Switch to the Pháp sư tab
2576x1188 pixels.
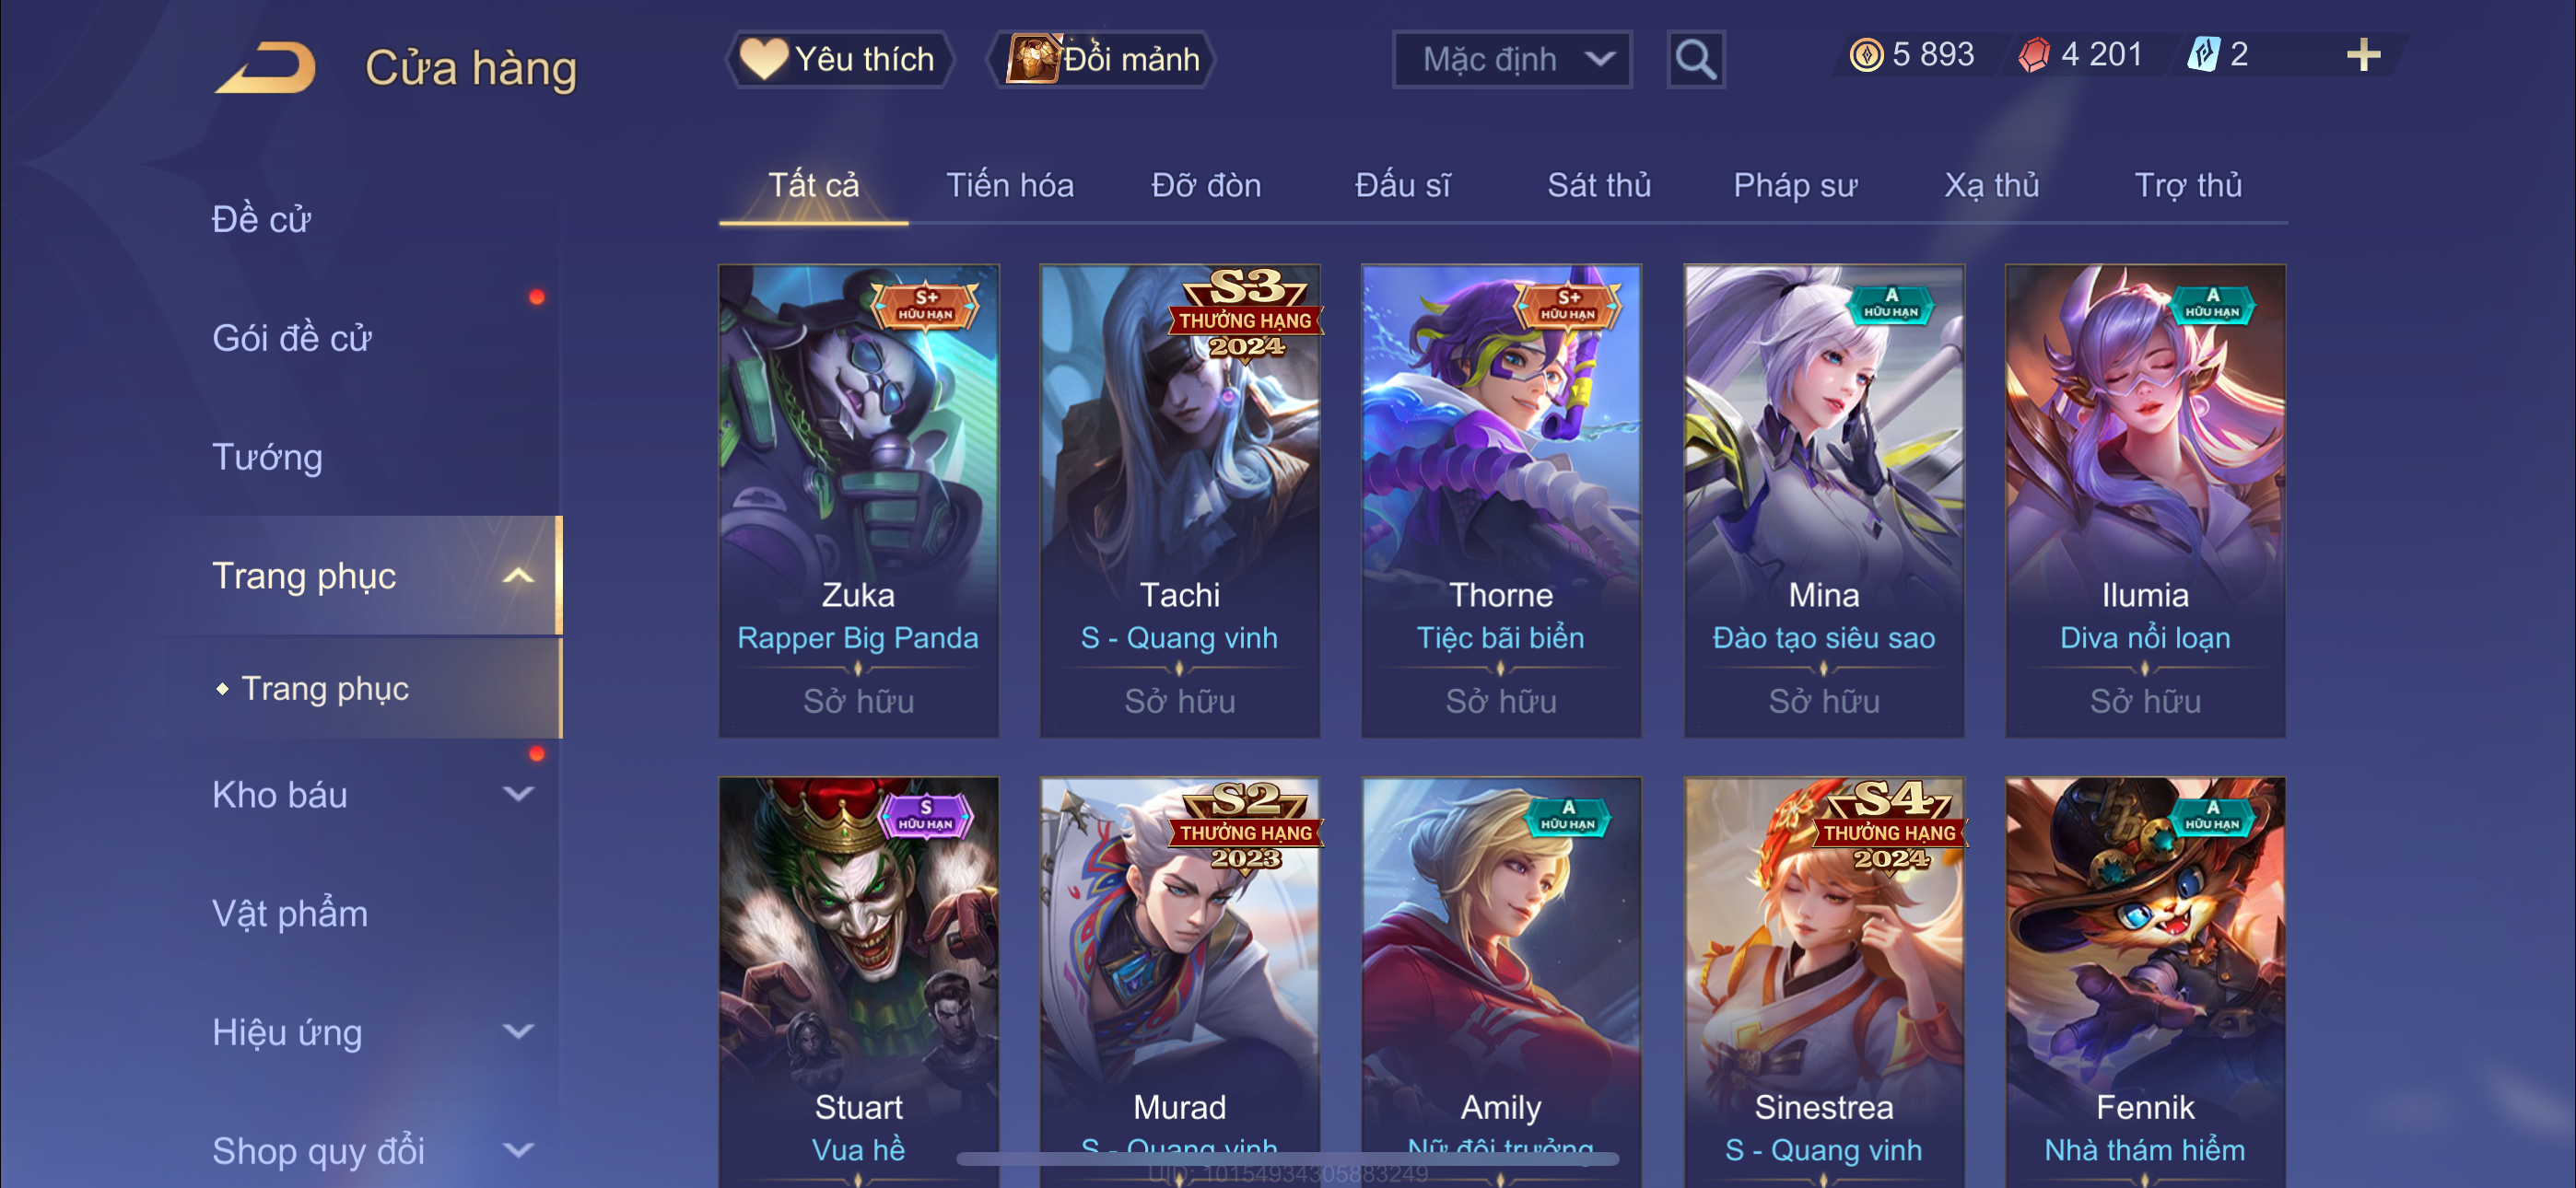(1794, 185)
